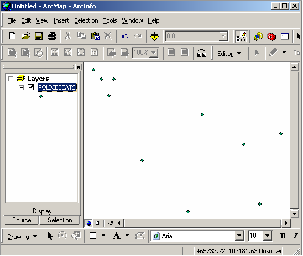The height and width of the screenshot is (256, 303).
Task: Switch to Layout View page icon
Action: tap(97, 223)
